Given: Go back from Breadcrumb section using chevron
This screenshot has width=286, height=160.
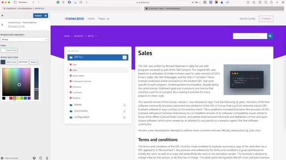Looking at the screenshot, I should (x=2, y=24).
